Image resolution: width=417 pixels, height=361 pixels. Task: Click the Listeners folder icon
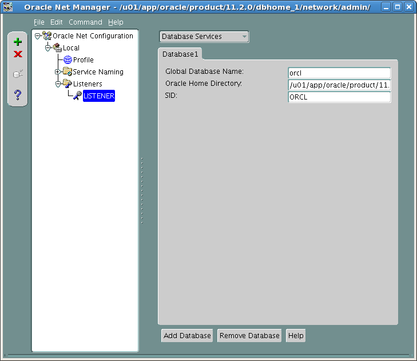[67, 84]
